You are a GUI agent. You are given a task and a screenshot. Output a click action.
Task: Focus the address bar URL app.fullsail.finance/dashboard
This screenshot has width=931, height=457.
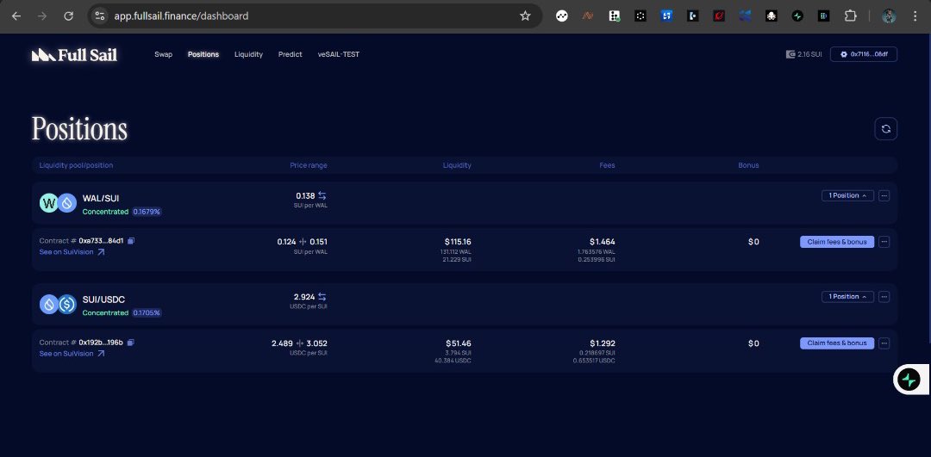coord(182,16)
